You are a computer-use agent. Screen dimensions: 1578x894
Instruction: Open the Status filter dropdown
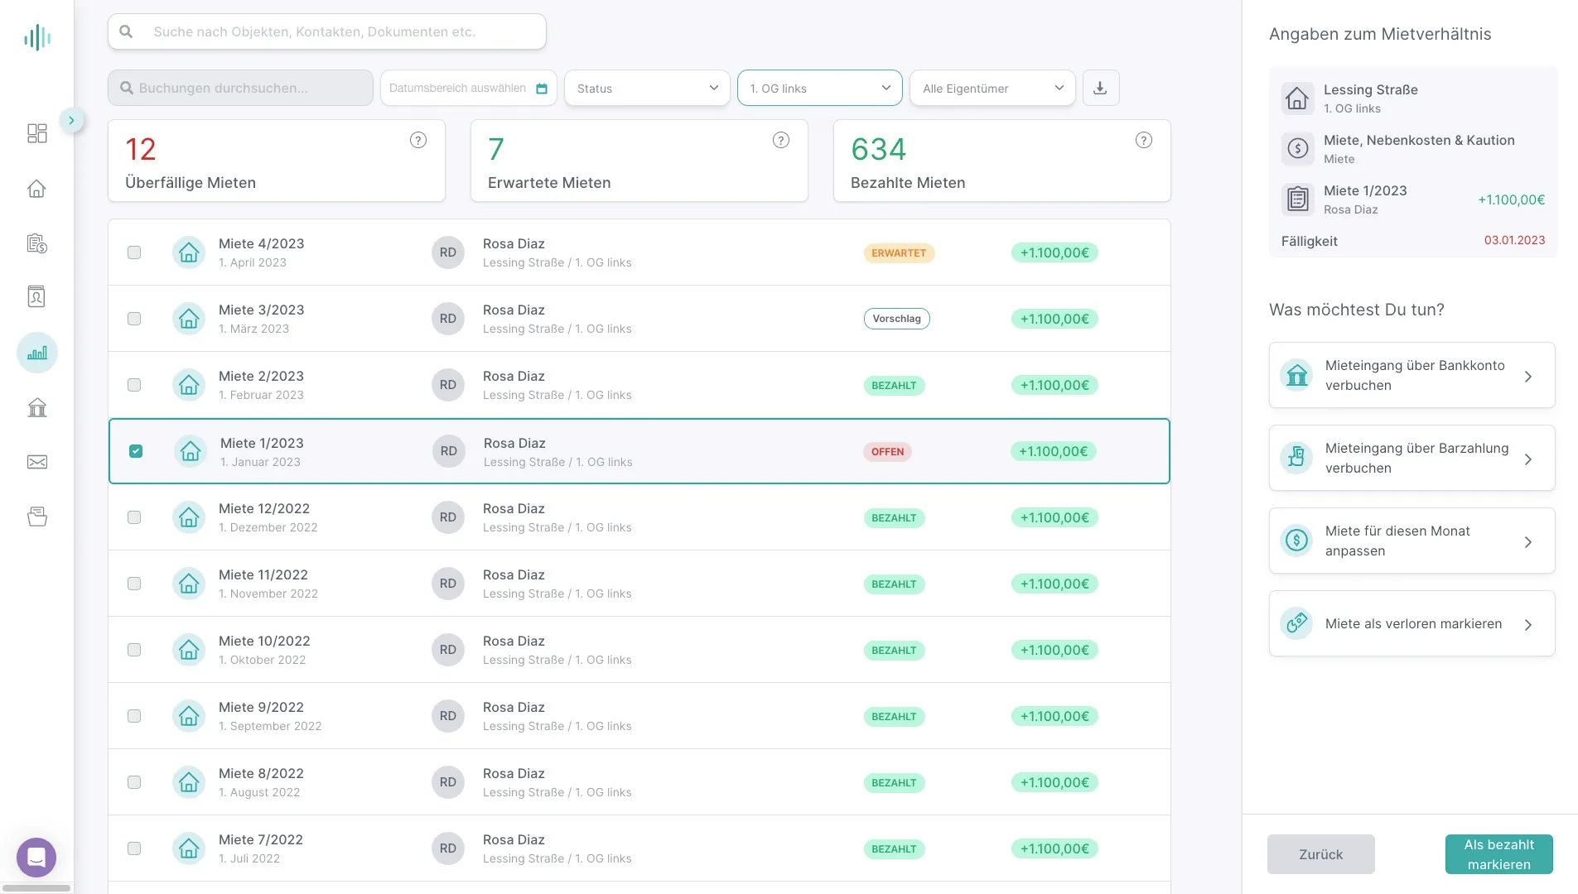[647, 88]
